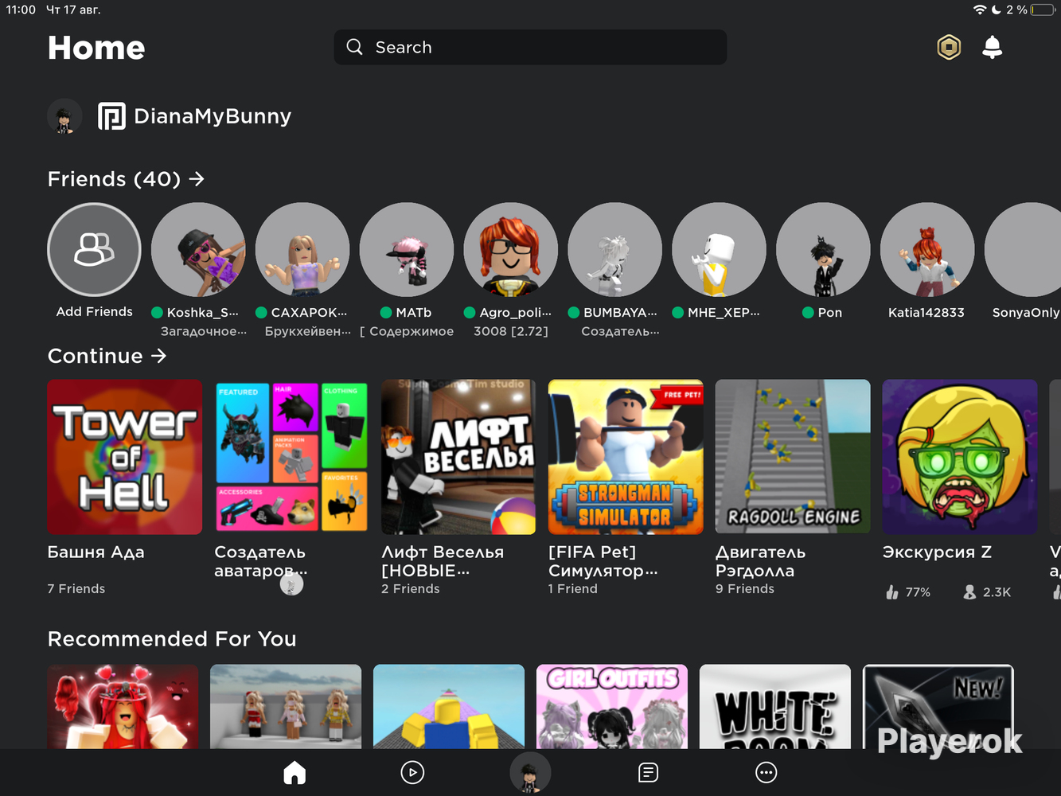Click the Add Friends circle icon
1061x796 pixels.
pyautogui.click(x=94, y=249)
